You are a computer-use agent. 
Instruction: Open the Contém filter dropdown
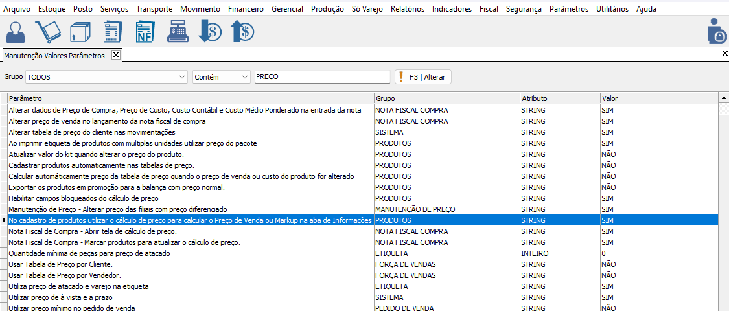(244, 77)
